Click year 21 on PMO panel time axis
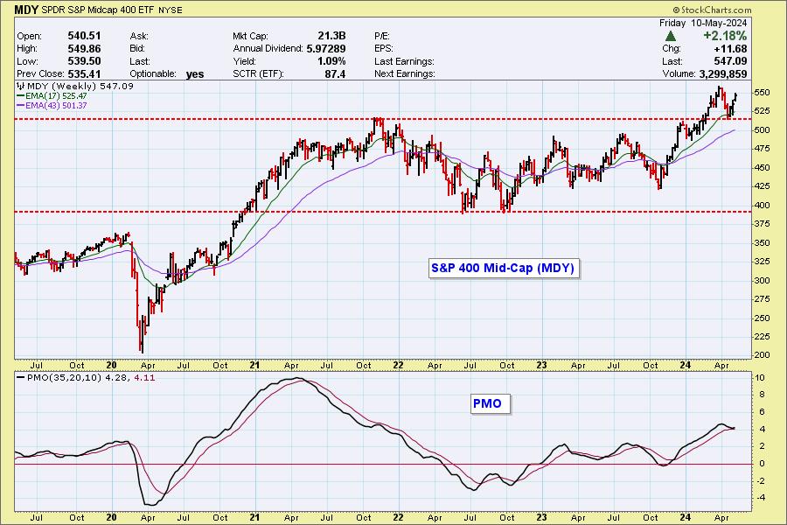Viewport: 787px width, 525px height. pyautogui.click(x=255, y=517)
